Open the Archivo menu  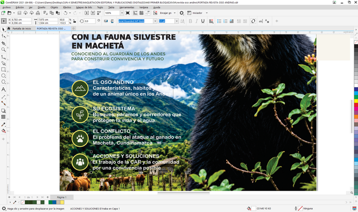coord(6,7)
